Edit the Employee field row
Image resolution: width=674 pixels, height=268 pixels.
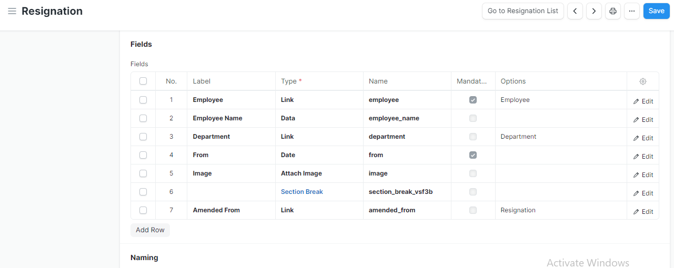[643, 101]
